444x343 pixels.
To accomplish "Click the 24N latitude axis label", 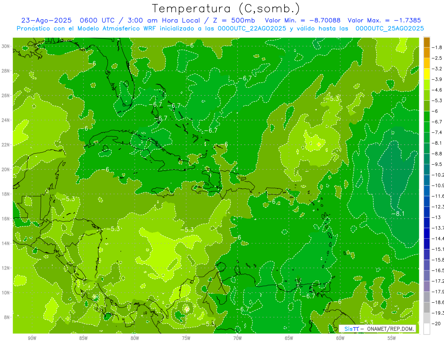I will tap(6, 120).
